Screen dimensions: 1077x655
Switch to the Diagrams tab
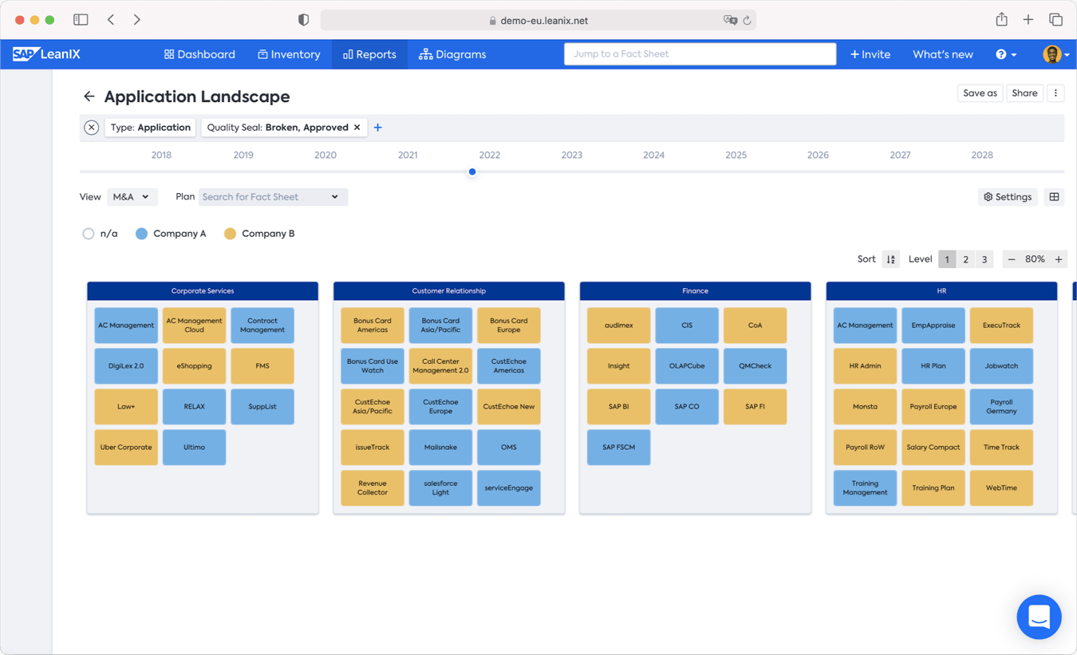click(x=452, y=54)
